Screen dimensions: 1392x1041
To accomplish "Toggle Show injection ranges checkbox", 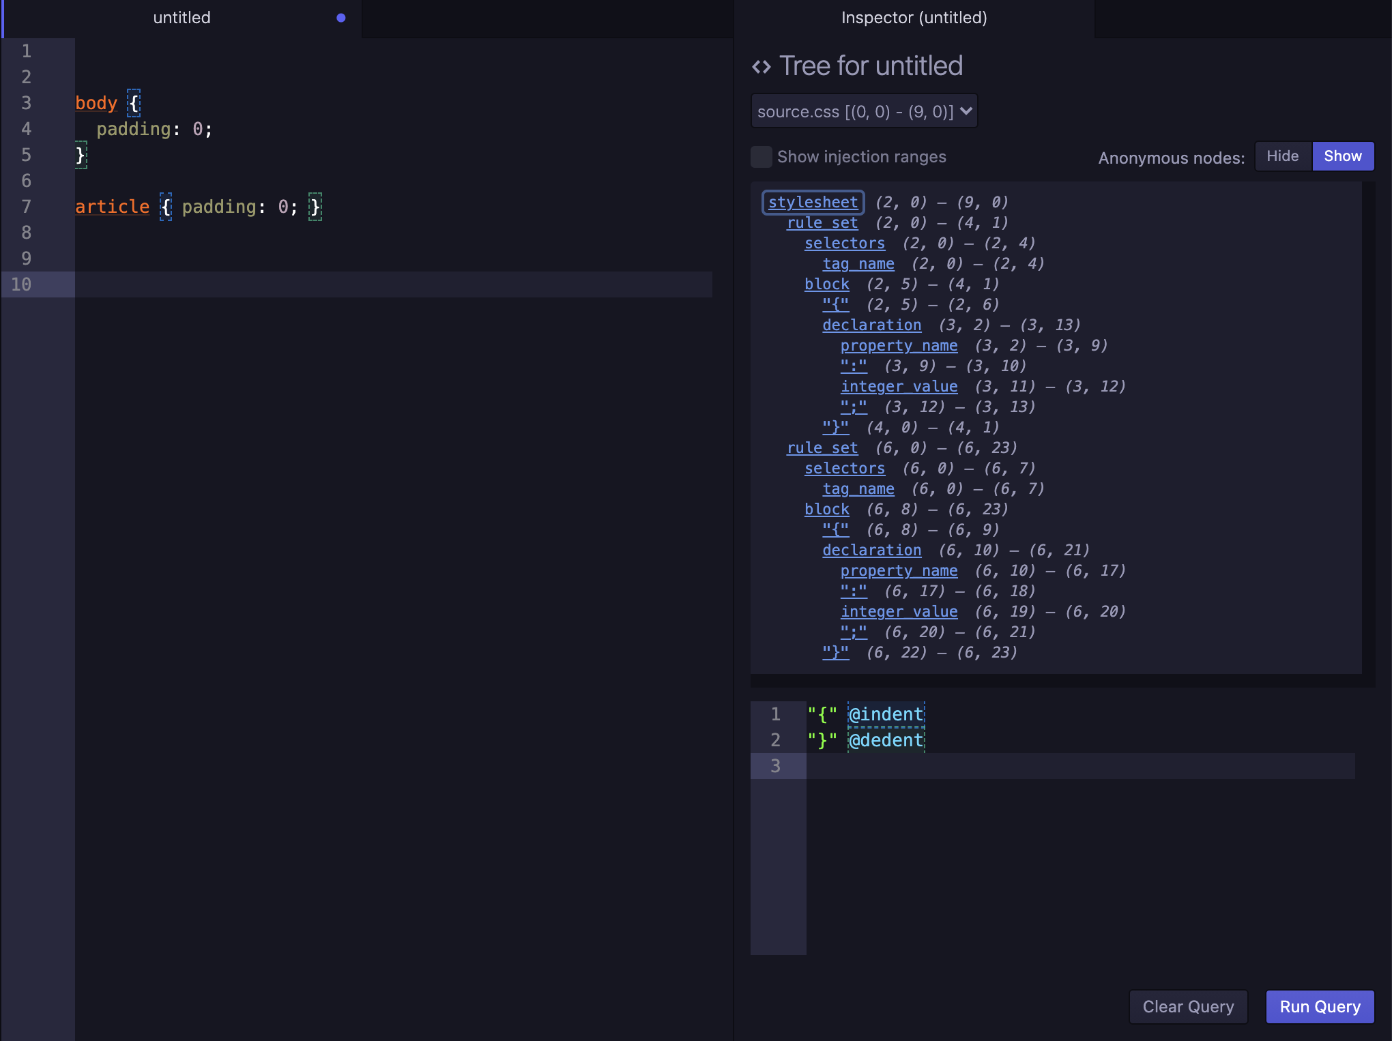I will 762,157.
